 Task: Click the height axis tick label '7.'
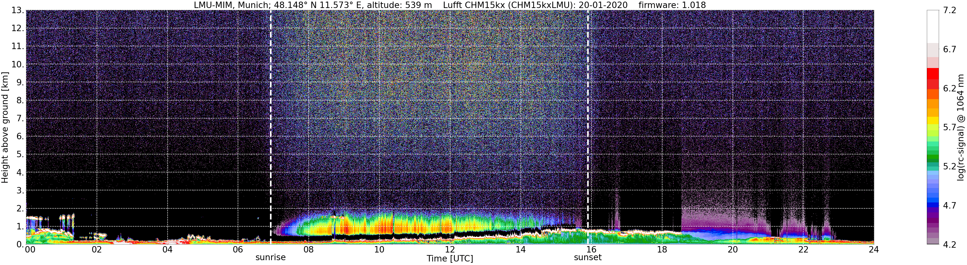(20, 118)
